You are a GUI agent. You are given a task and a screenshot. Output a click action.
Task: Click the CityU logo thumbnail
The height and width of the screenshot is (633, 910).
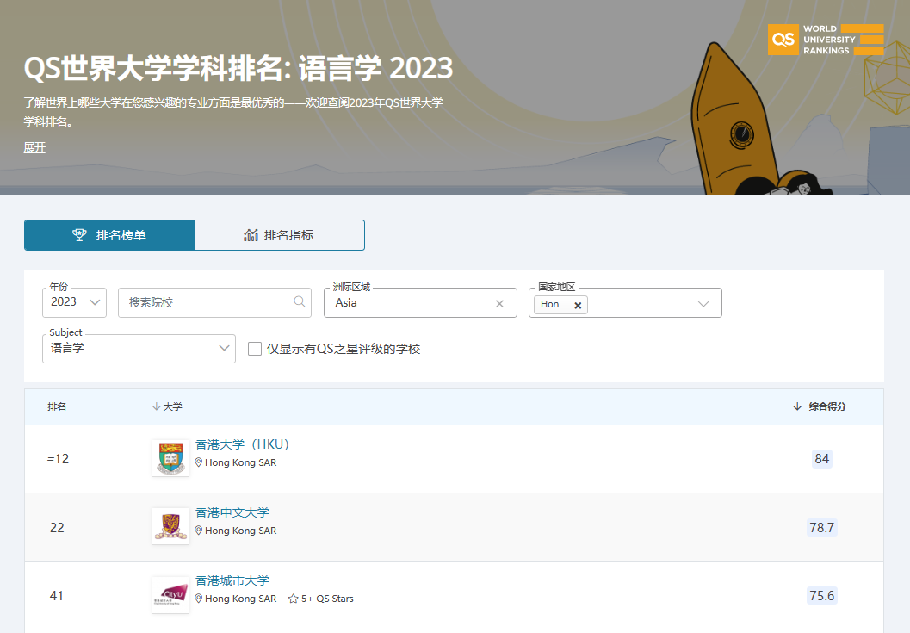tap(170, 594)
